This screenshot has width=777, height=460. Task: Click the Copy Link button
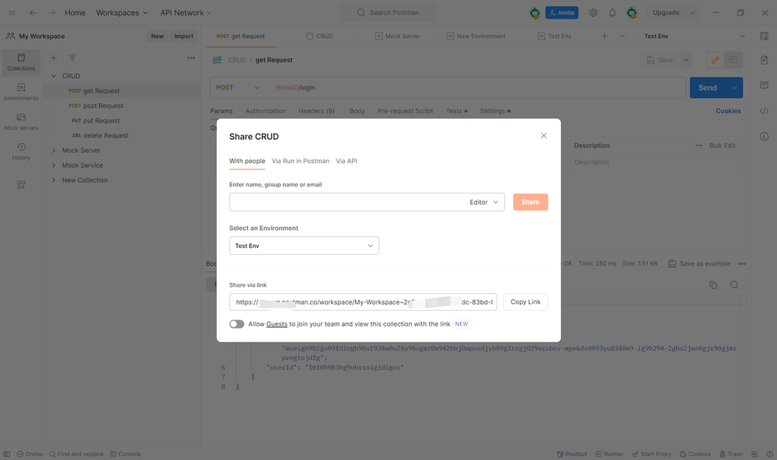point(525,301)
